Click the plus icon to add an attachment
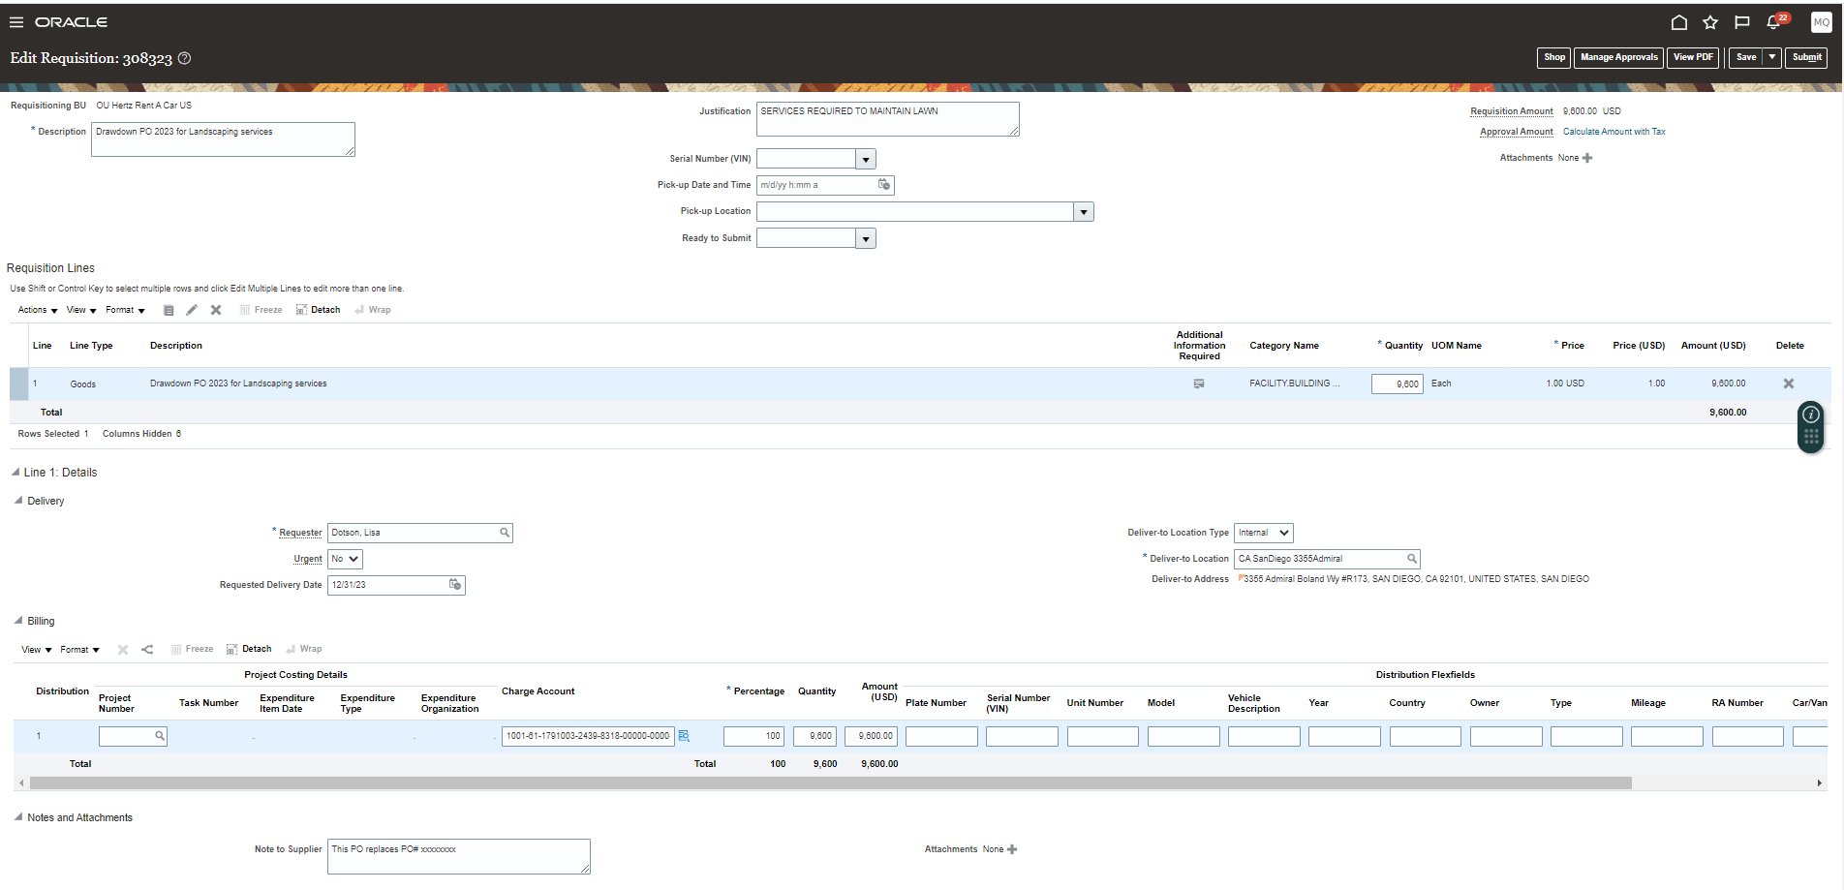The width and height of the screenshot is (1844, 890). coord(1587,157)
